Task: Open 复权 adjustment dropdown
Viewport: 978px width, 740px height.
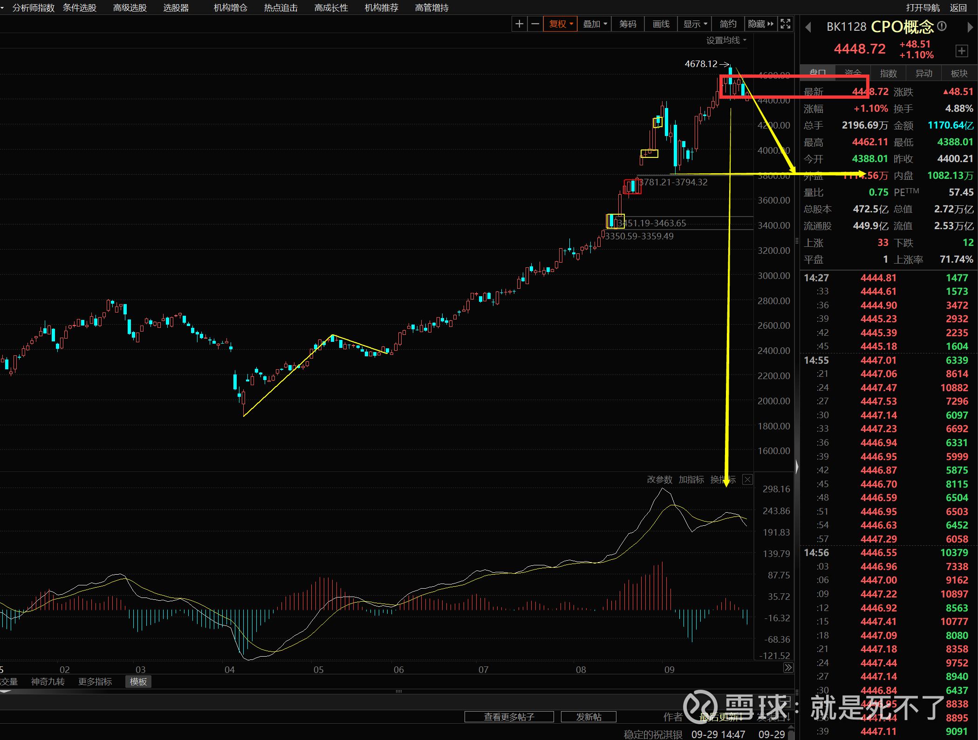Action: coord(561,24)
